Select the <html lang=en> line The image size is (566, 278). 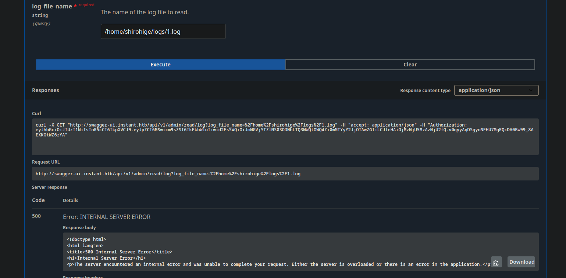85,246
